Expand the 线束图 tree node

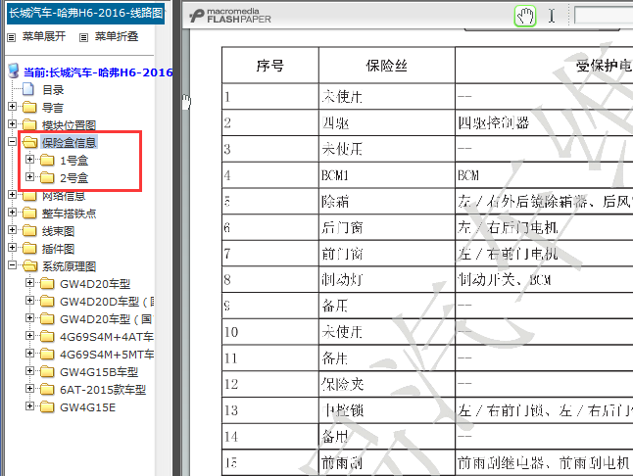12,230
